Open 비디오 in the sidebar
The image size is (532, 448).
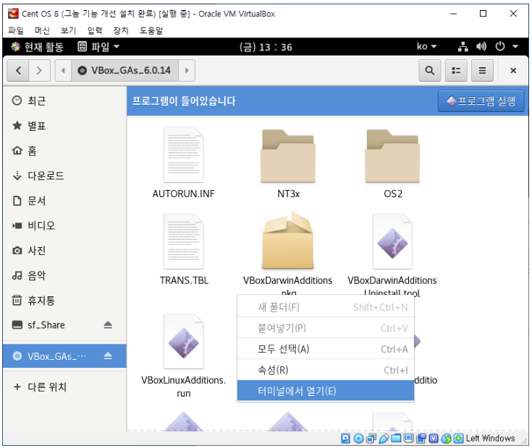64,225
